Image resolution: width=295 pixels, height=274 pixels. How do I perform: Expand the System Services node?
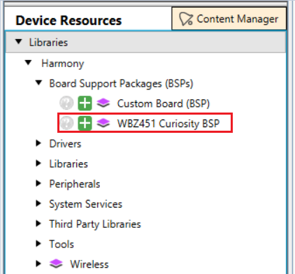pos(38,203)
